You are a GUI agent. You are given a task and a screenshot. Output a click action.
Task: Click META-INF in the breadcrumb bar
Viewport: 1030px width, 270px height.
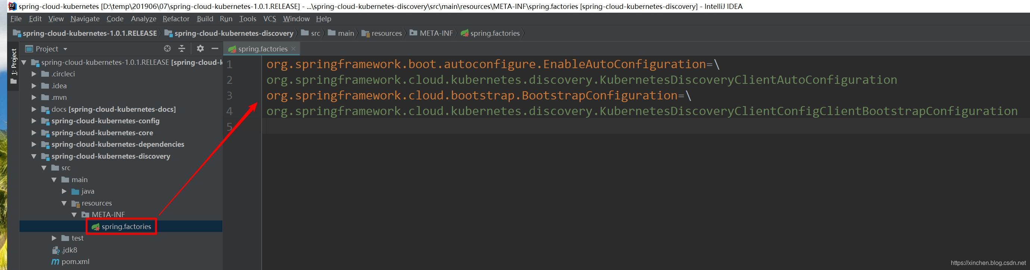point(431,33)
